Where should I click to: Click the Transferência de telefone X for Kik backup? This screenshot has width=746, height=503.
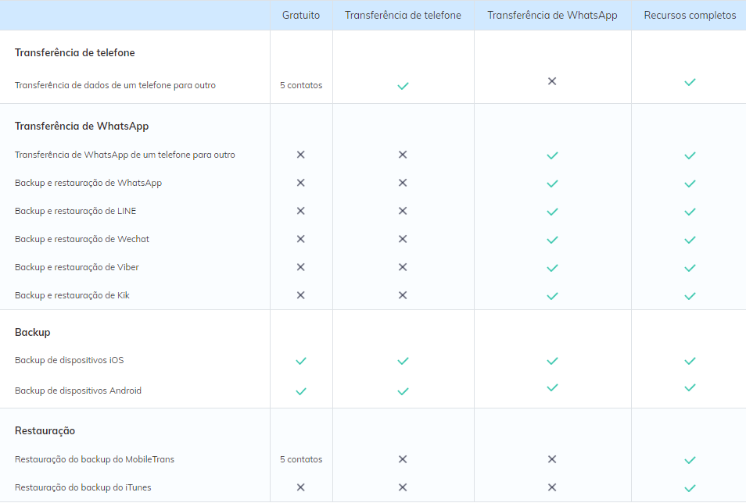pyautogui.click(x=403, y=295)
